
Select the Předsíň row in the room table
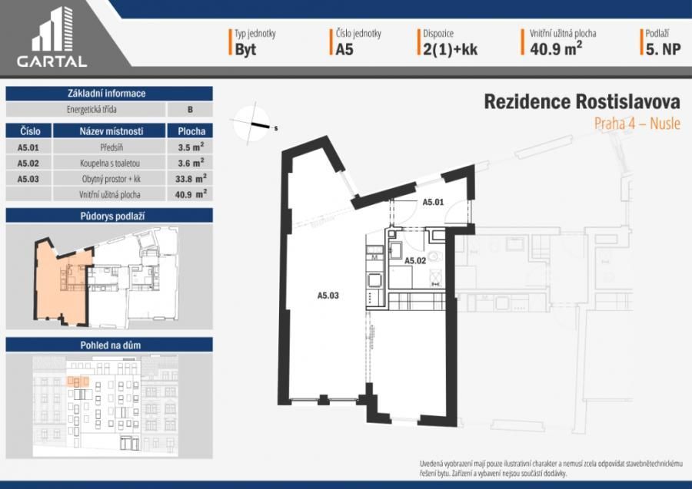click(108, 147)
